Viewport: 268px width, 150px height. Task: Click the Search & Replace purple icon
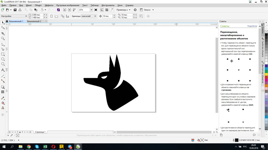[x=58, y=10]
